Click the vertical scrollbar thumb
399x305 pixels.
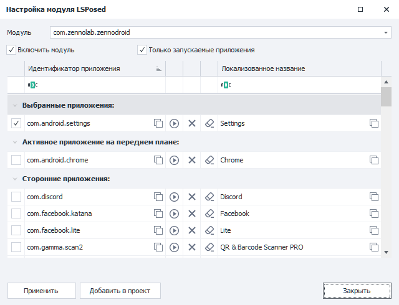386,97
